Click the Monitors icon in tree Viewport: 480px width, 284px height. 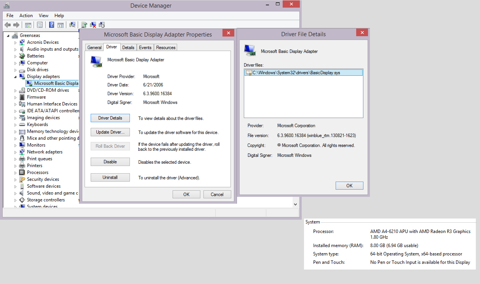(x=22, y=145)
